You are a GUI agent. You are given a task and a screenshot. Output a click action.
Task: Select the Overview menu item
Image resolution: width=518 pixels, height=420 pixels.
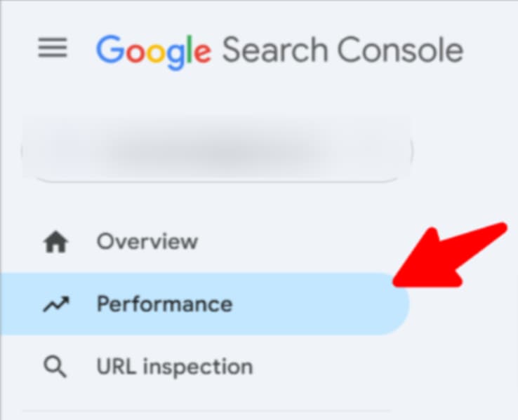pos(147,242)
